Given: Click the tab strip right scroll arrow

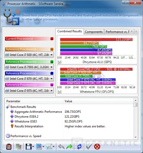Looking at the screenshot, I should tap(136, 31).
